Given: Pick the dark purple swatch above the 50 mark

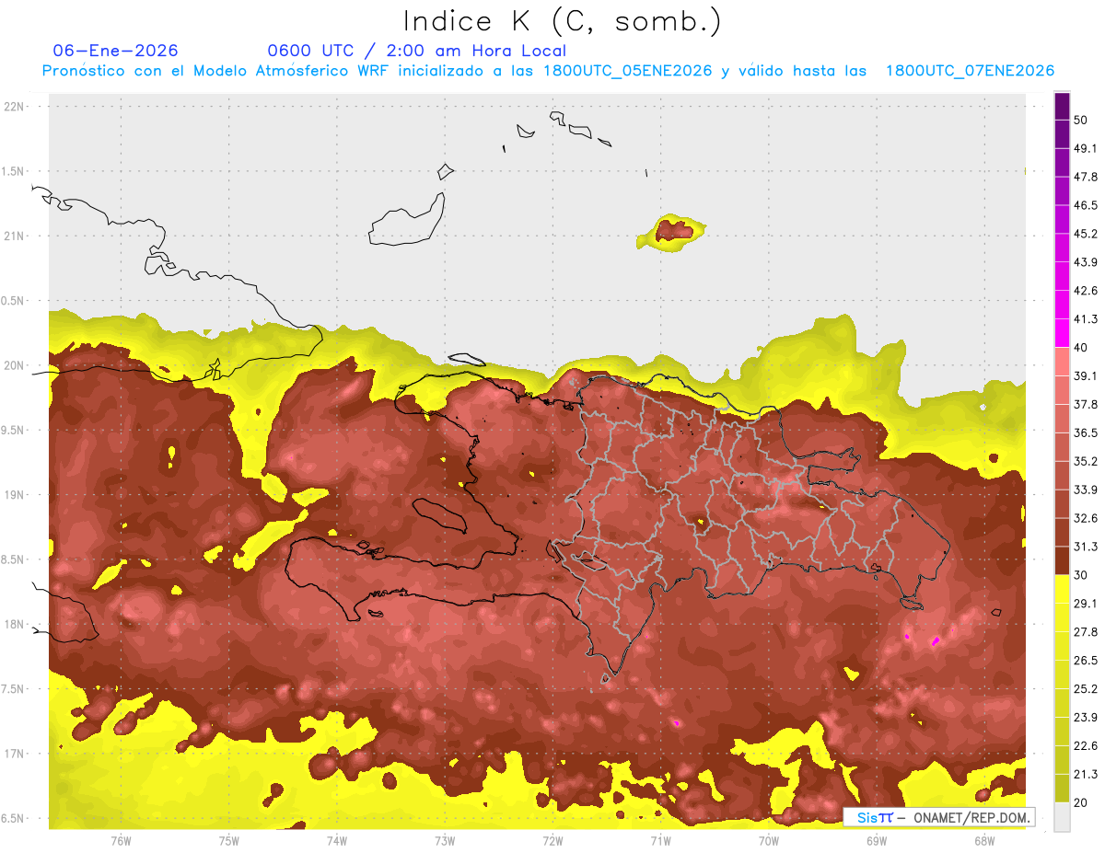Looking at the screenshot, I should 1062,106.
